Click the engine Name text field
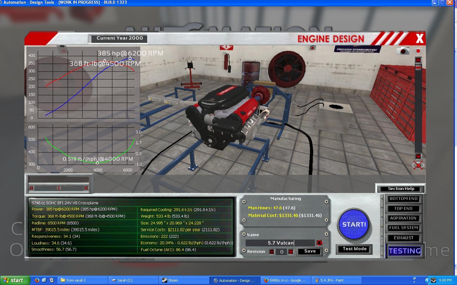457x285 pixels. click(x=280, y=243)
